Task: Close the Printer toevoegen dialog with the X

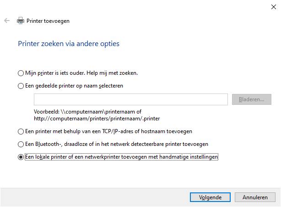Action: tap(274, 7)
